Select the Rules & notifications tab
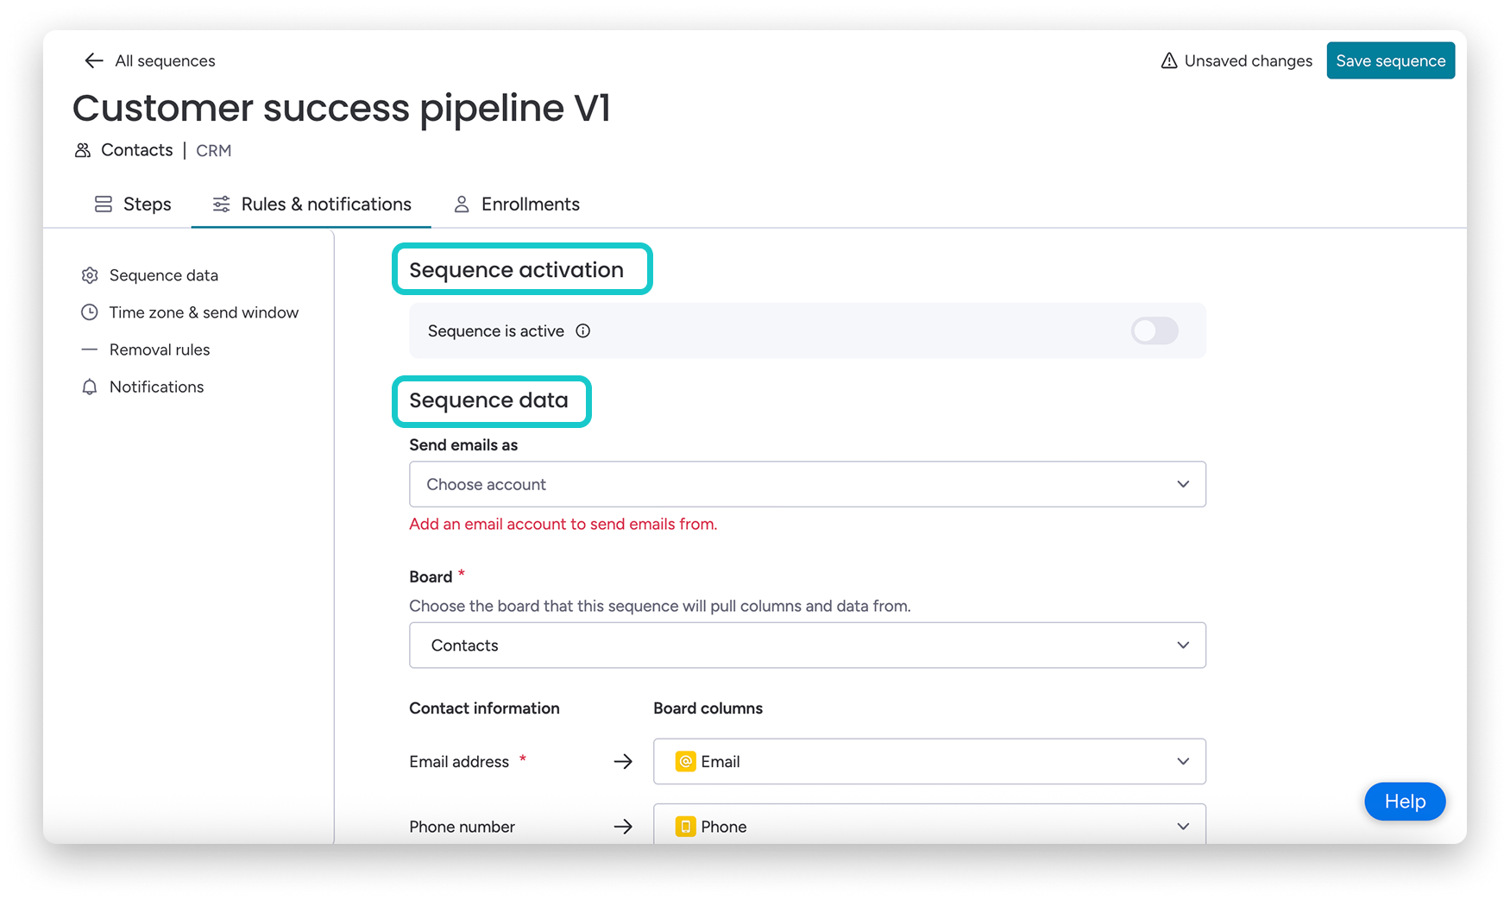The image size is (1510, 900). (x=311, y=205)
